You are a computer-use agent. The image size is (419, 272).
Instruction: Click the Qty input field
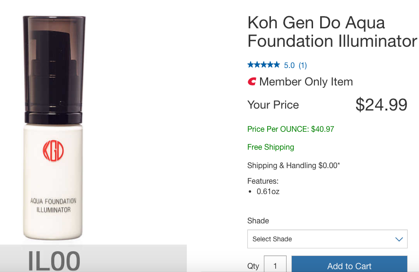click(x=275, y=264)
